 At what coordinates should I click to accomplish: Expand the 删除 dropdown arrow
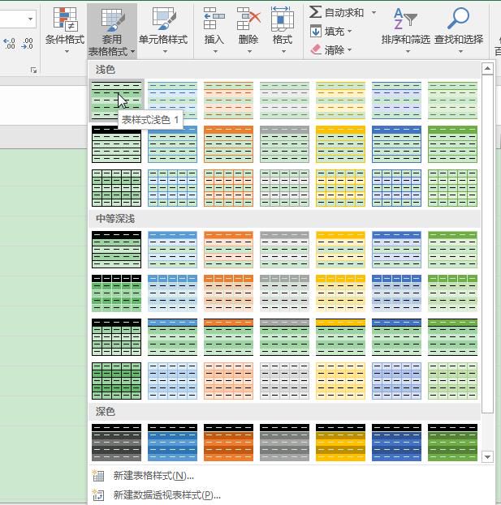(249, 52)
